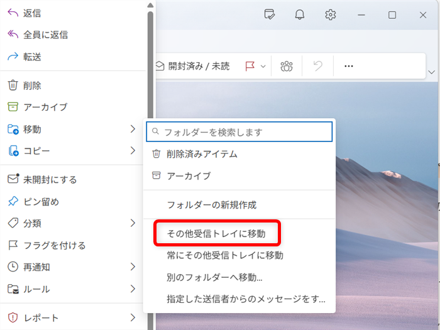Expand the コピー (copy) submenu
Viewport: 440px width, 330px height.
133,151
